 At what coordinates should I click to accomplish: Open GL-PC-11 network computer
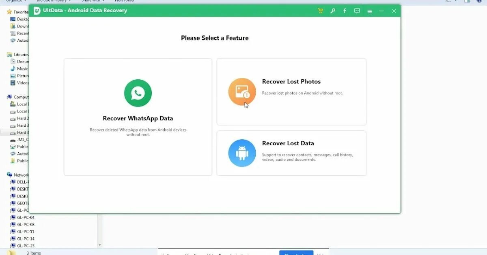(23, 232)
